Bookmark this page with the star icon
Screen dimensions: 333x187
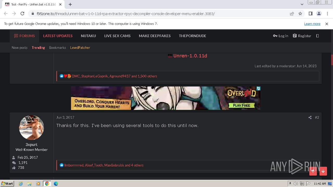(300, 14)
